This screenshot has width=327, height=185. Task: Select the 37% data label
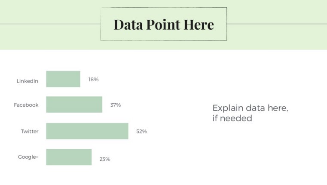[116, 105]
